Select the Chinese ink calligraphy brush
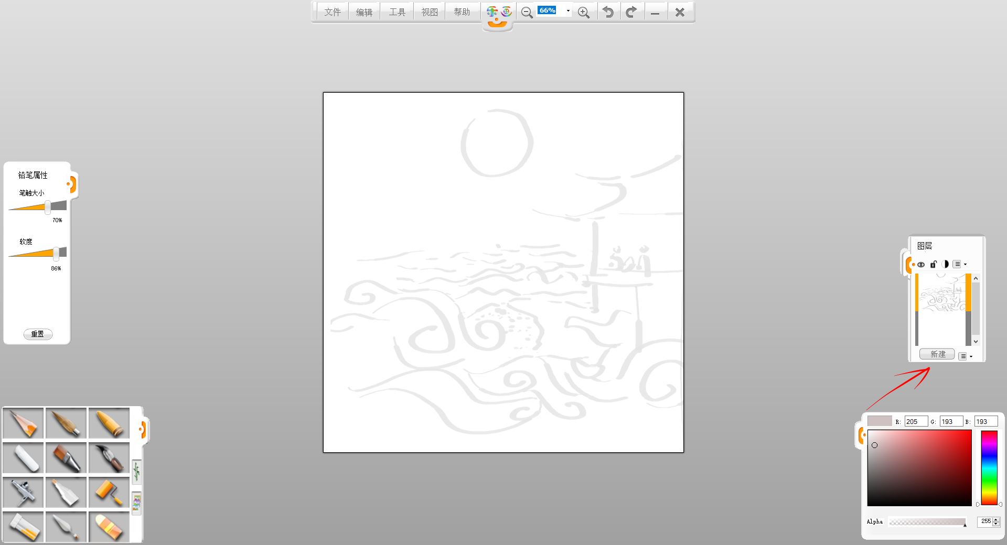Viewport: 1007px width, 545px height. (x=109, y=457)
